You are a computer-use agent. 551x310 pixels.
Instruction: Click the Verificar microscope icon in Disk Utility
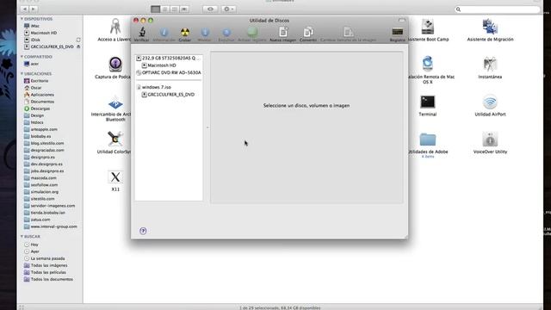141,33
